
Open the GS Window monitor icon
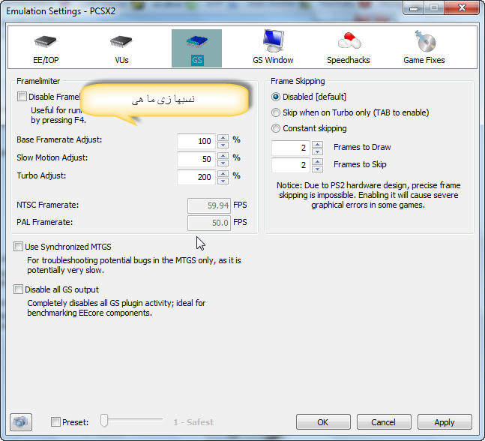(x=273, y=40)
